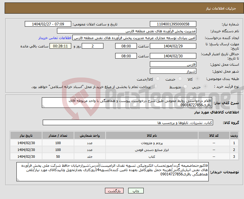Click the price validity hour field
The height and width of the screenshot is (199, 244).
coord(126,56)
